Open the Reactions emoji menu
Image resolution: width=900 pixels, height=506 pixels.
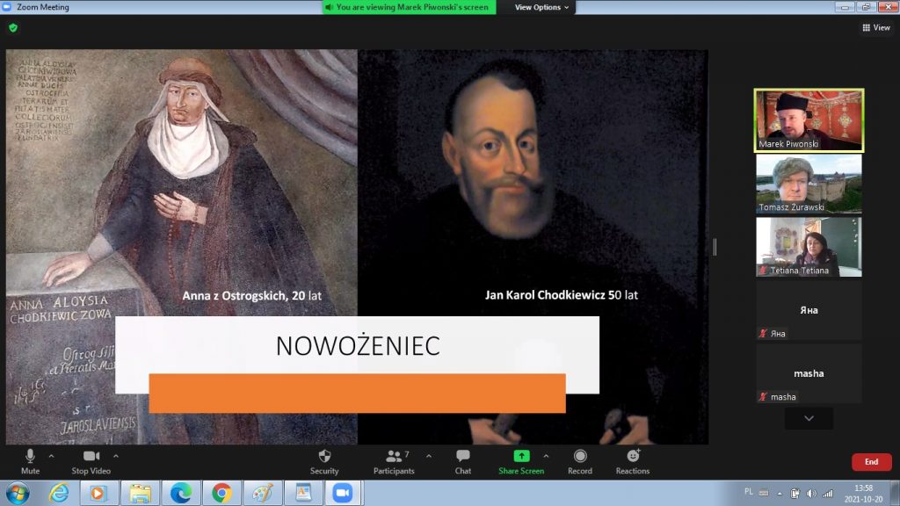[633, 457]
